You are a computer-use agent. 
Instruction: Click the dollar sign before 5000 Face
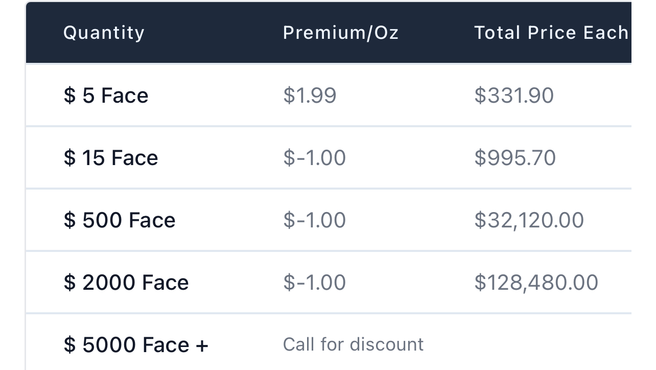69,345
